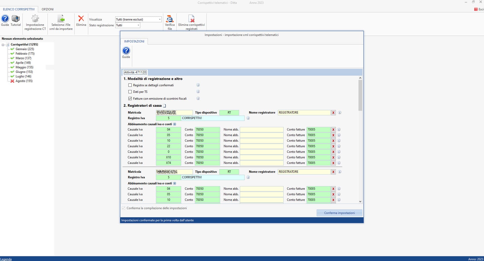Click Elimina corrispettivi registrati icon

192,19
